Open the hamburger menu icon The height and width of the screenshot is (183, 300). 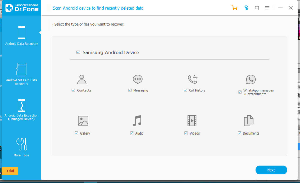(x=267, y=8)
